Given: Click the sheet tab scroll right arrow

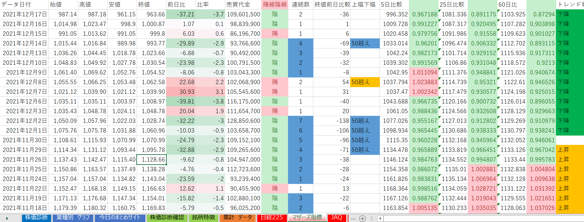Looking at the screenshot, I should point(7,218).
